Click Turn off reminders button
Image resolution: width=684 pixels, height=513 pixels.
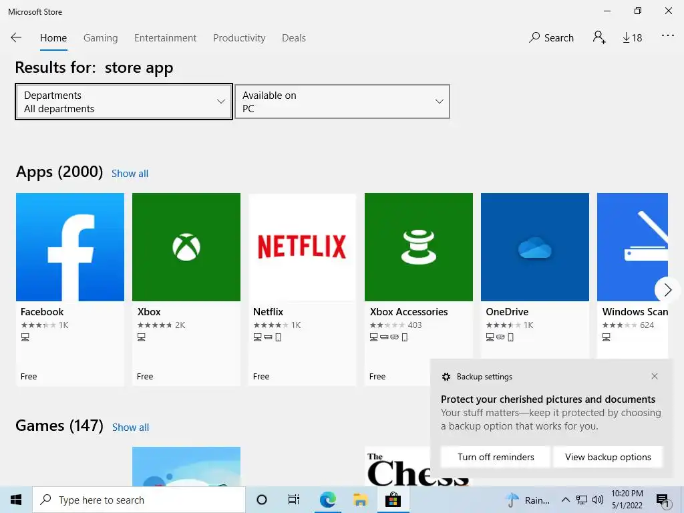496,457
